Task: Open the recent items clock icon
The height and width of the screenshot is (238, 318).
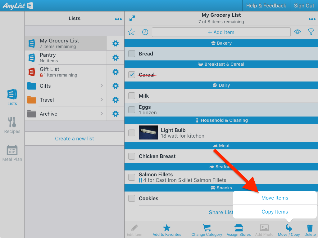Action: (x=145, y=32)
